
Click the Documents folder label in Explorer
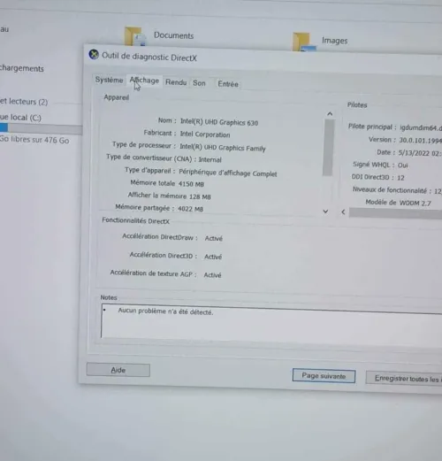(174, 35)
